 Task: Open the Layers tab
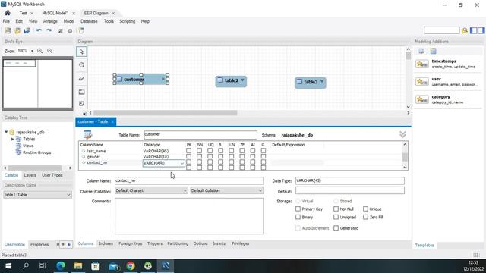coord(30,175)
